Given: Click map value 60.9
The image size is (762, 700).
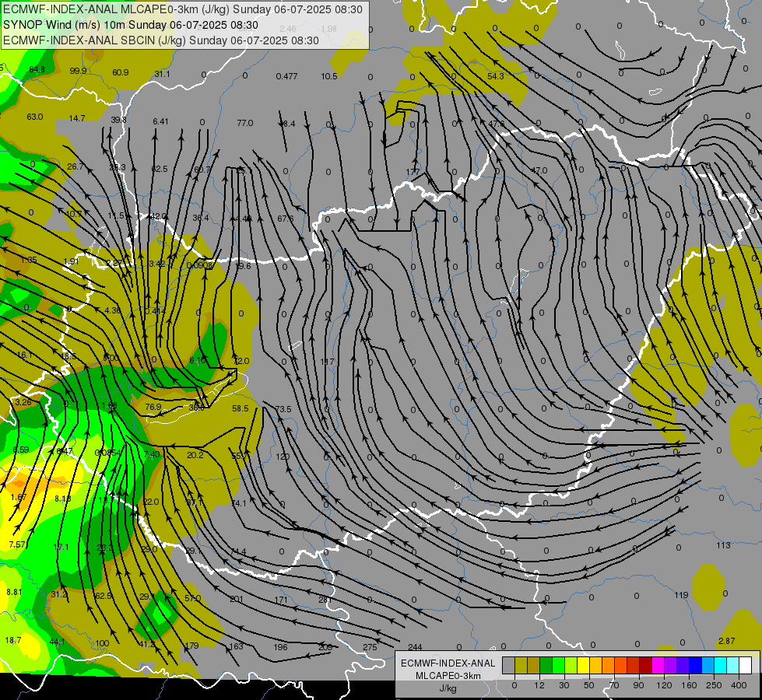Looking at the screenshot, I should pos(120,72).
